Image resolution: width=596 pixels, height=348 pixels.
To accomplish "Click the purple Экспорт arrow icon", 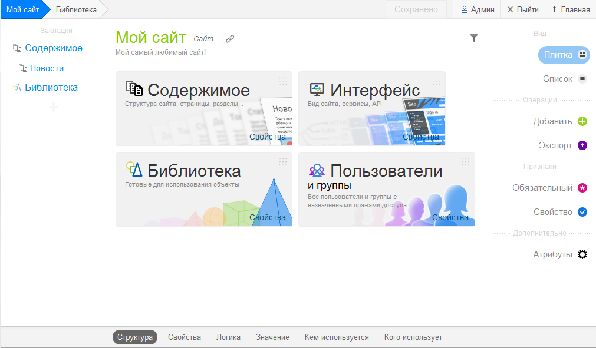I will pos(582,144).
